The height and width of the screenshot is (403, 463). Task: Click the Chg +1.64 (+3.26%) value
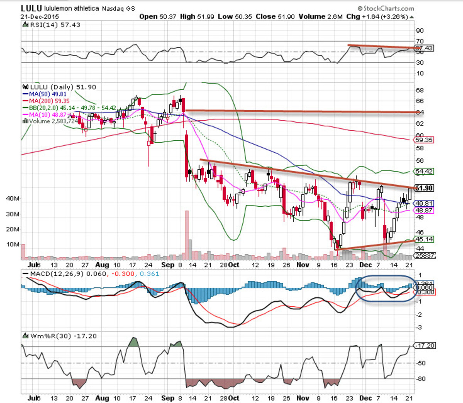click(x=377, y=17)
